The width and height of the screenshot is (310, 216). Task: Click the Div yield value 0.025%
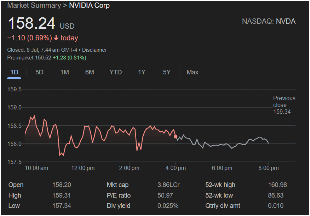(168, 206)
